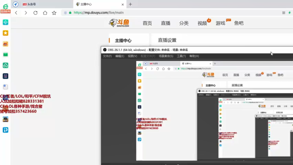Image resolution: width=293 pixels, height=165 pixels.
Task: Open the yellow star favorites sidebar icon
Action: (5, 33)
